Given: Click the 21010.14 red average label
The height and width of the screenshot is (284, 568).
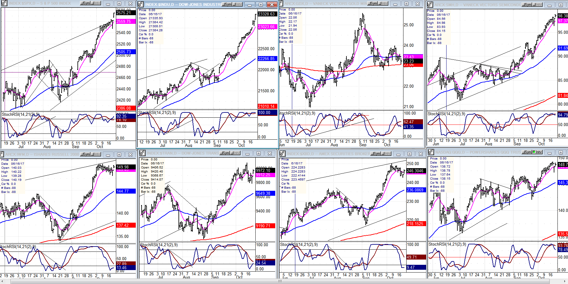Looking at the screenshot, I should point(267,106).
